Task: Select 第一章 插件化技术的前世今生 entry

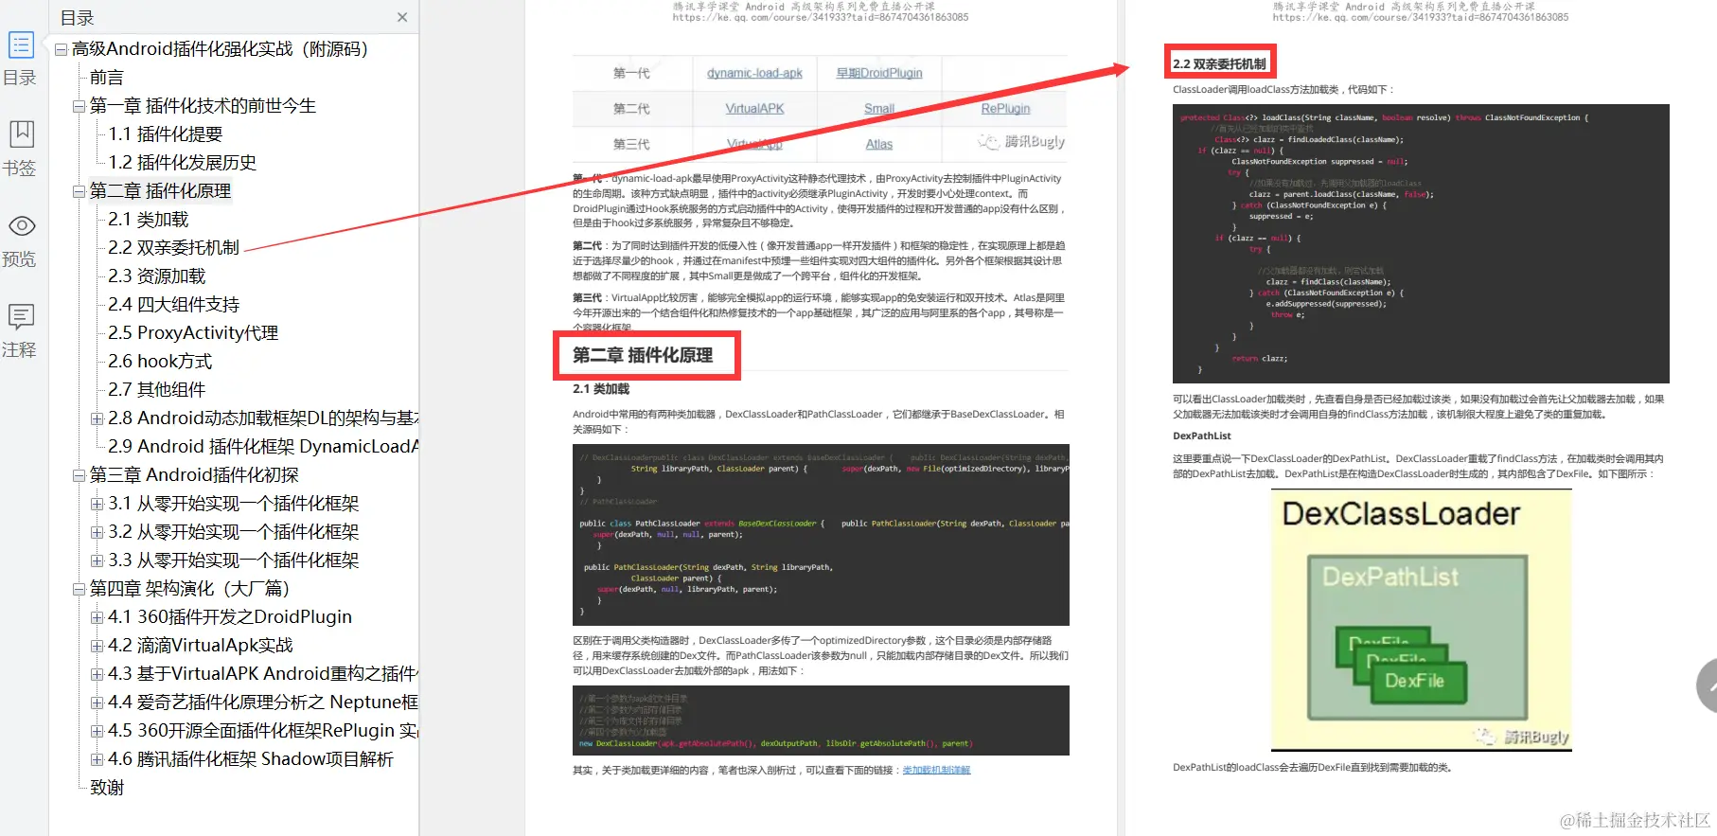Action: (203, 106)
